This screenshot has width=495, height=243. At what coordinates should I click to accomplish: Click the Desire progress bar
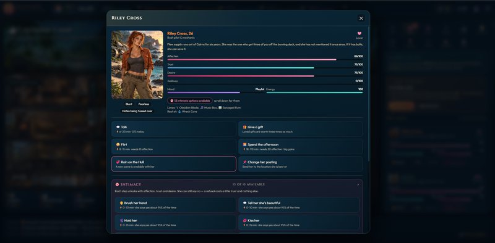click(x=241, y=76)
